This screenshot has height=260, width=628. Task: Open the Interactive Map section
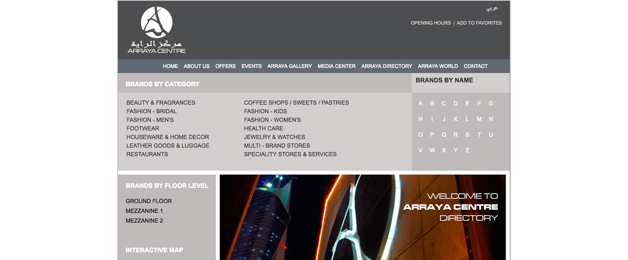(x=154, y=250)
